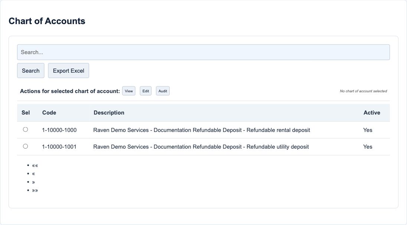Go to previous page with « link
The image size is (407, 225).
[x=33, y=174]
